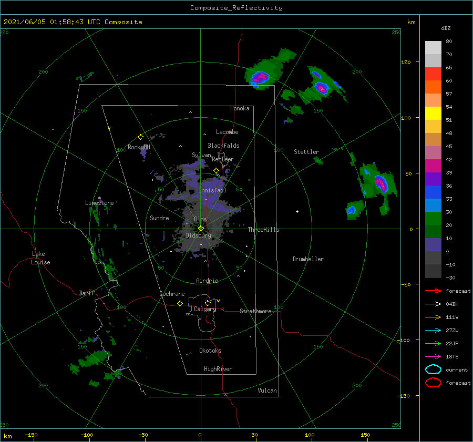
Task: Click the Ponoka label
Action: pos(240,108)
